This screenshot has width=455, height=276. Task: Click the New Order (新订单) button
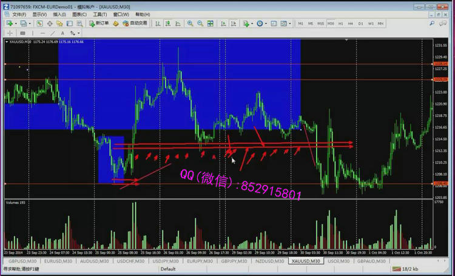coord(99,23)
